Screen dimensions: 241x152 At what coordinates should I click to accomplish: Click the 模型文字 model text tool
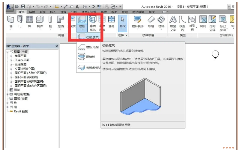pyautogui.click(x=173, y=19)
